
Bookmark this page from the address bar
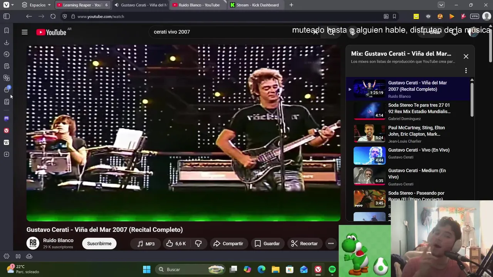[394, 17]
